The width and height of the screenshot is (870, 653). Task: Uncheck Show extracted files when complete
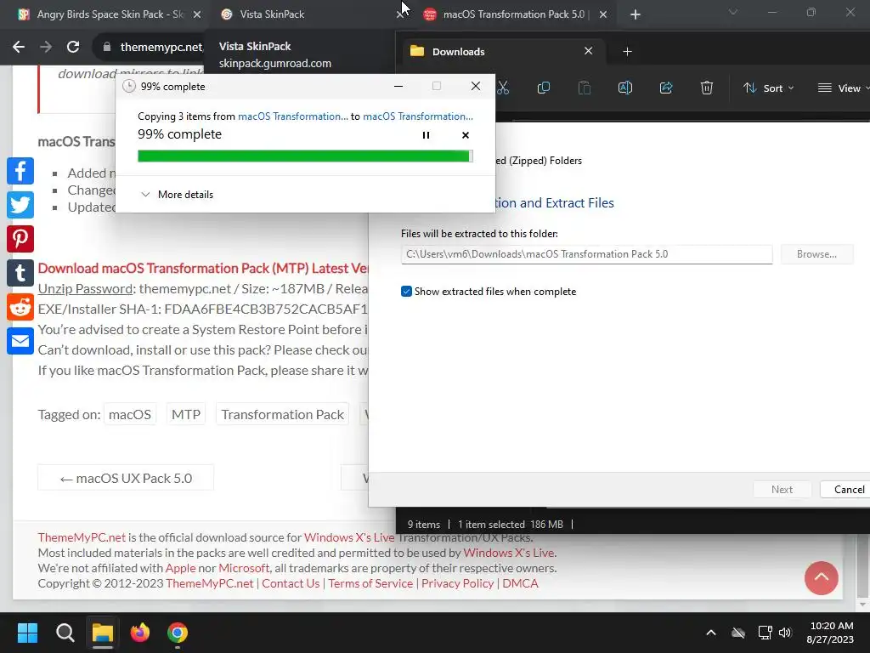[x=406, y=292]
